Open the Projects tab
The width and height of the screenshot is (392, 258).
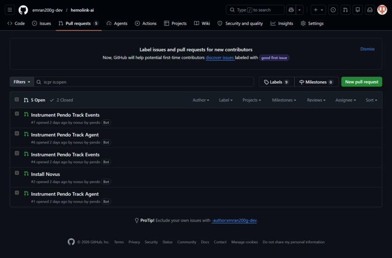coord(175,23)
